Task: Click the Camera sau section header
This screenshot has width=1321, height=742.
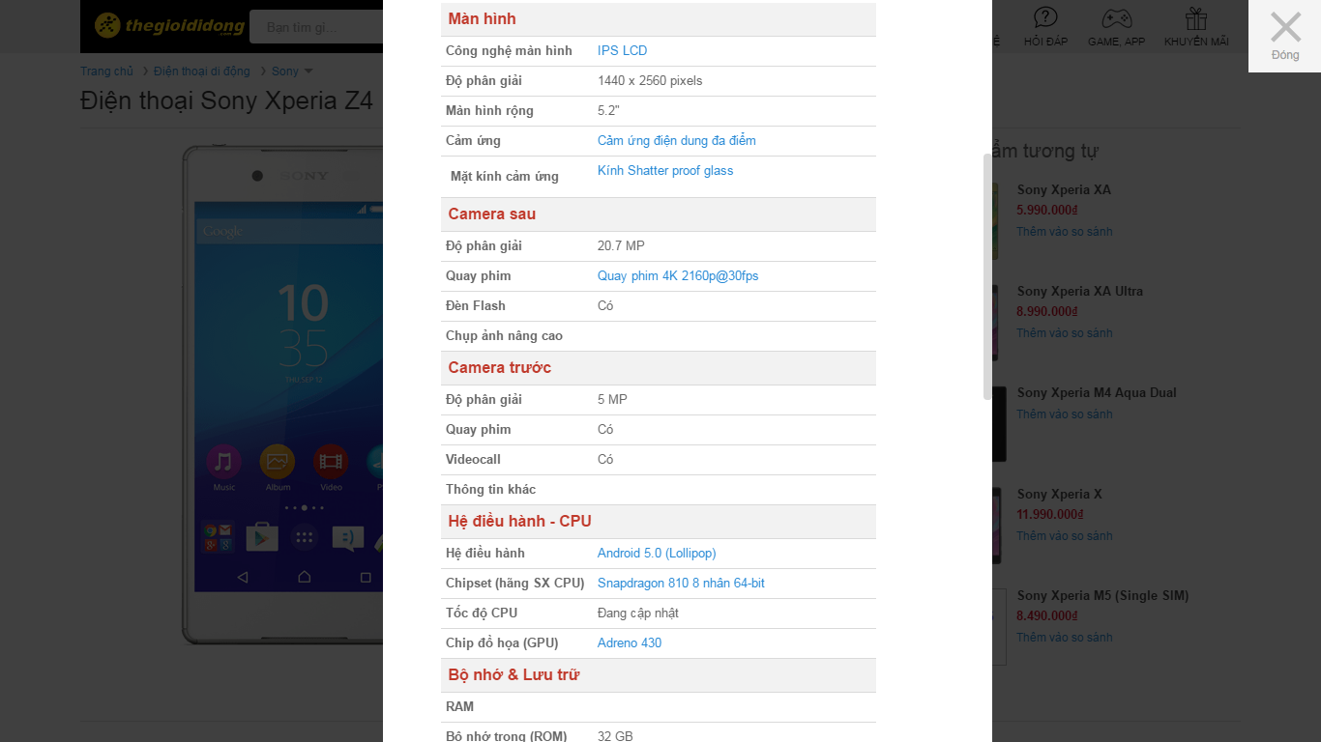Action: coord(659,214)
